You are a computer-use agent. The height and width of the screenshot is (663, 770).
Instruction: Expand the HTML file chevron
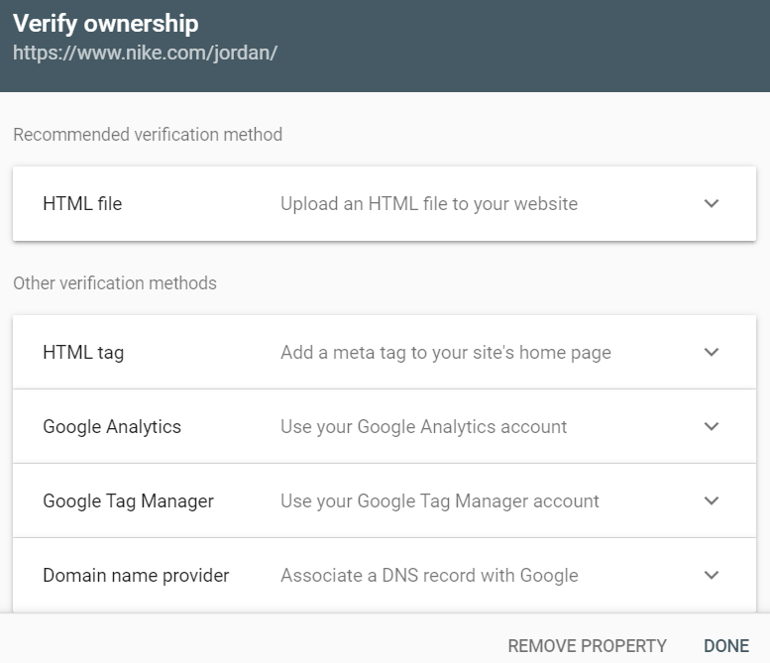tap(712, 203)
